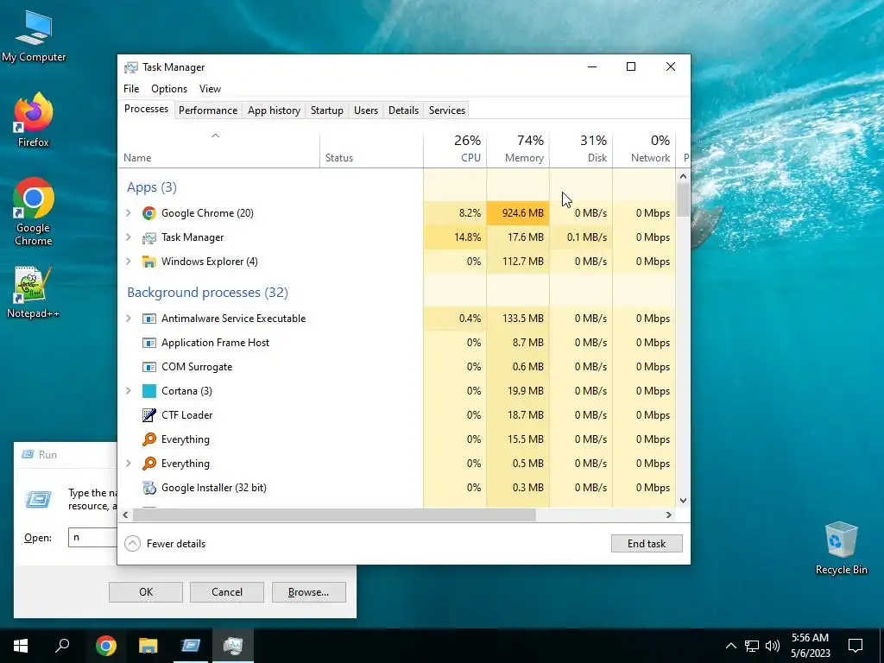Screen dimensions: 884x663
Task: Click the Task Manager title bar icon
Action: (x=131, y=67)
